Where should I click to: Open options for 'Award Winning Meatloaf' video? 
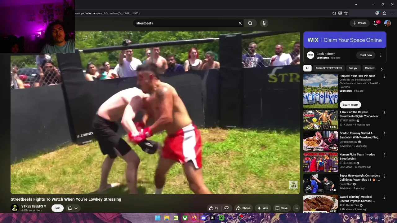click(x=385, y=197)
